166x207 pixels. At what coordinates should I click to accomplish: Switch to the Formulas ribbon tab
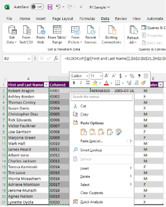click(x=87, y=19)
